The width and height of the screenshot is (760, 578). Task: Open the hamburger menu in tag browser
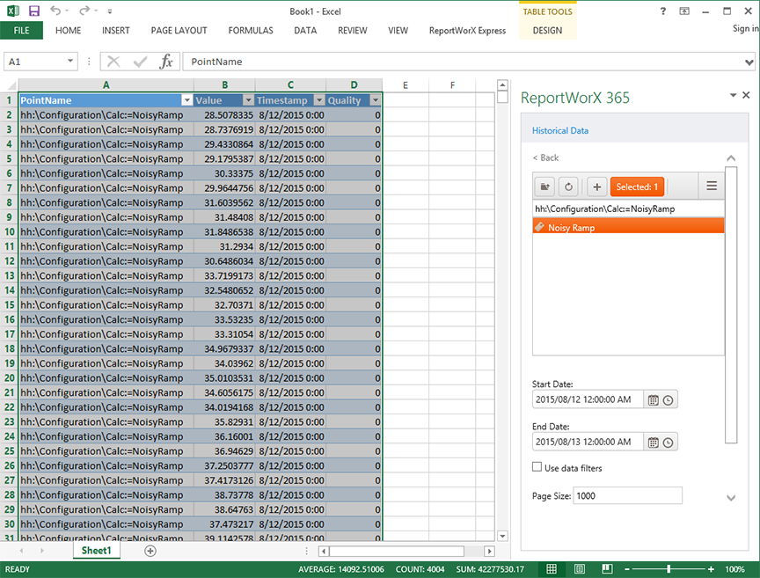coord(712,187)
